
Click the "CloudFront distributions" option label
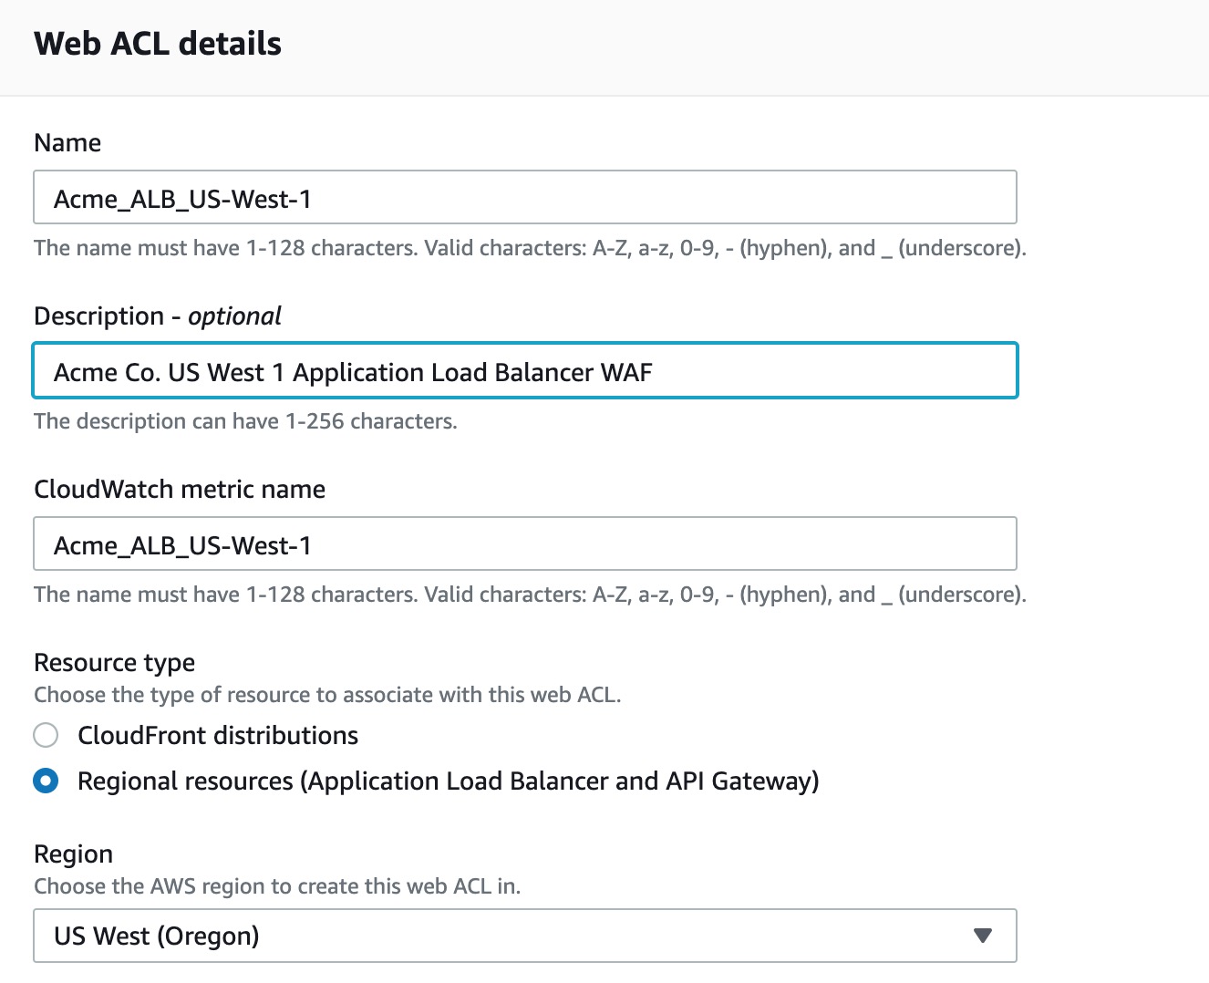(x=218, y=735)
